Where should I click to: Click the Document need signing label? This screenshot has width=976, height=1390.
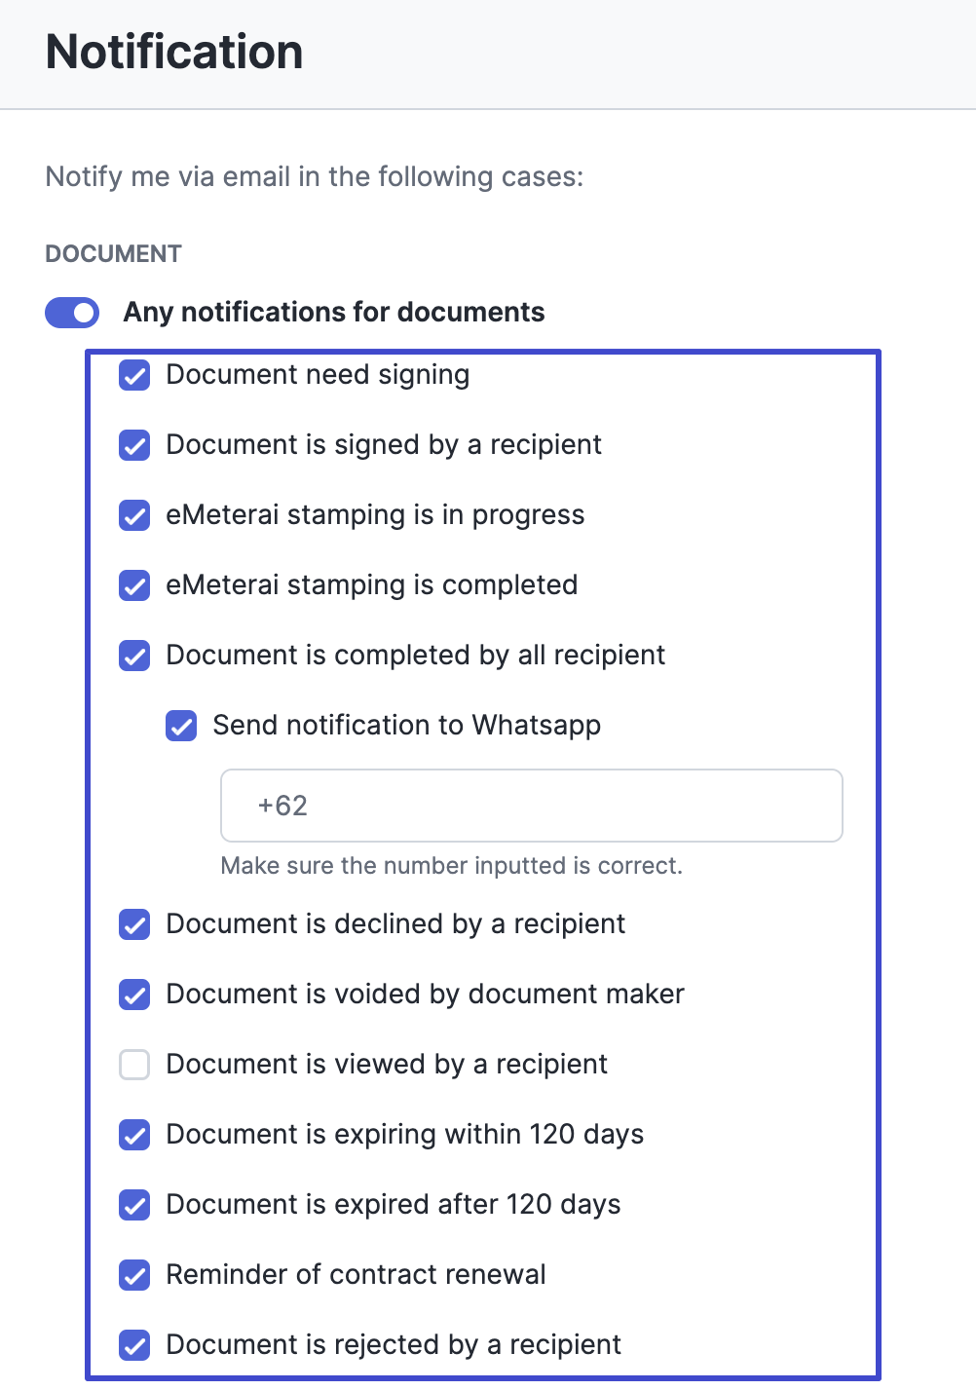(318, 375)
